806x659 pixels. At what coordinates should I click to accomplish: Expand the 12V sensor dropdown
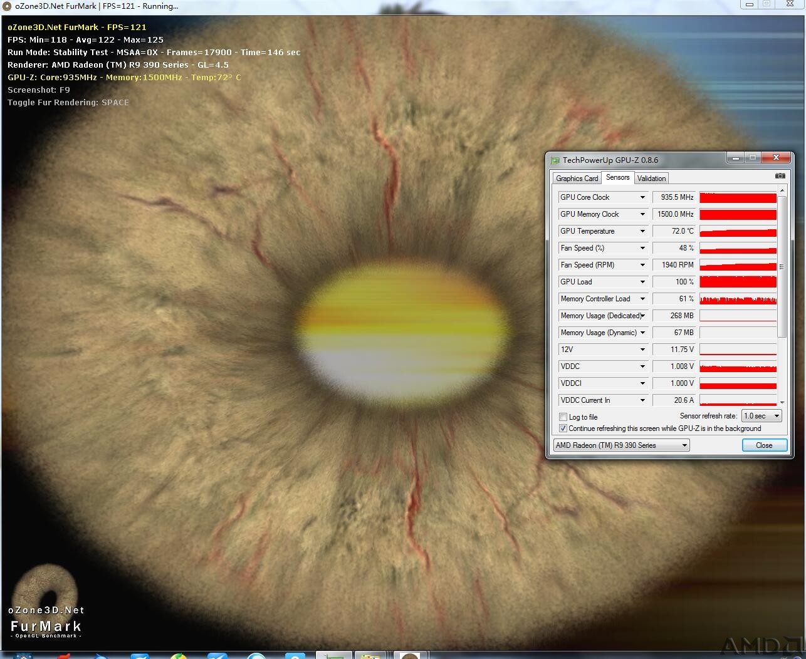point(642,350)
